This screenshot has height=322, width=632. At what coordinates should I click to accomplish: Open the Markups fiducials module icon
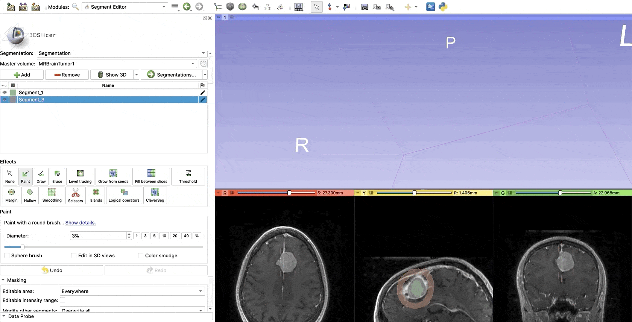click(x=267, y=7)
